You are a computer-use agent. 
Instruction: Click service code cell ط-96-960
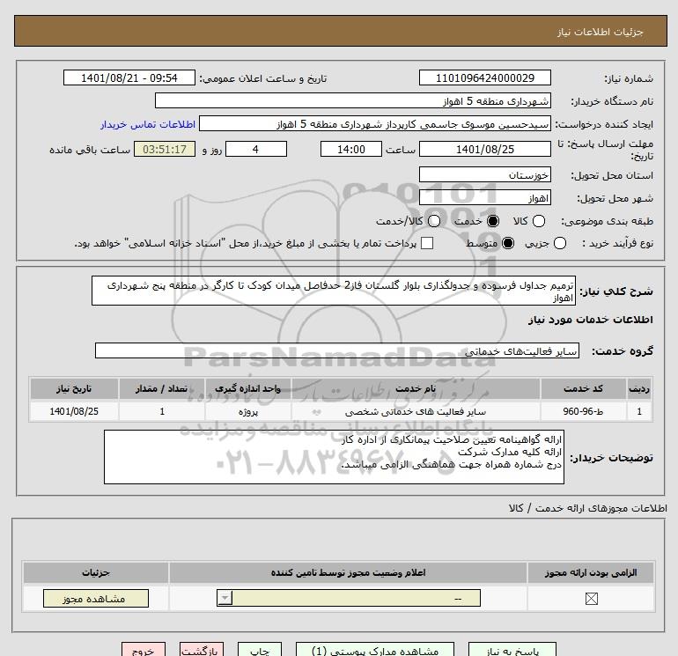pos(583,411)
